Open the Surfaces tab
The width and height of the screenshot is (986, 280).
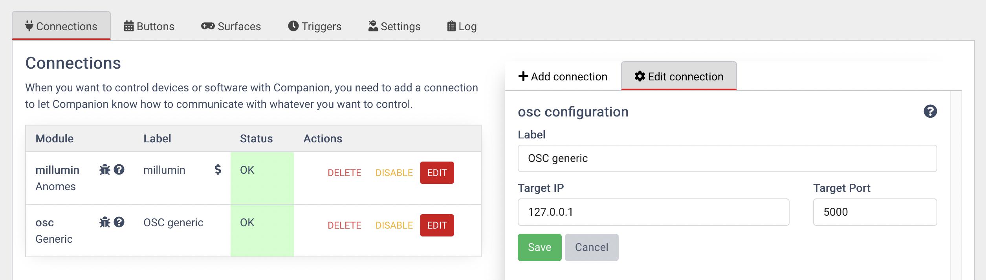tap(231, 26)
